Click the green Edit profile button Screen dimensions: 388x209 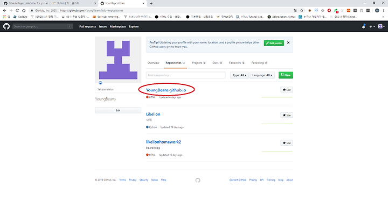point(274,43)
